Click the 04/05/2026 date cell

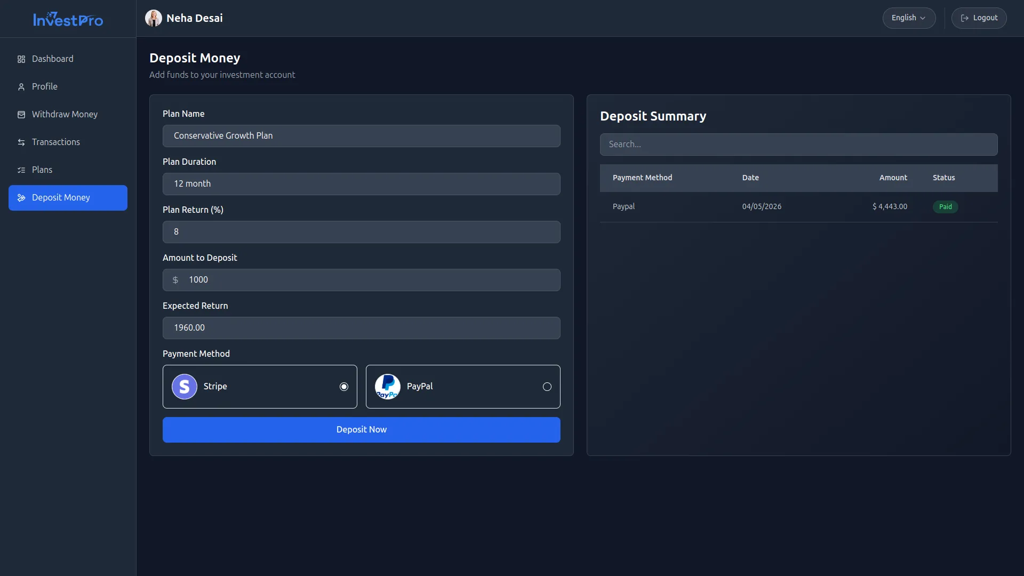point(762,207)
